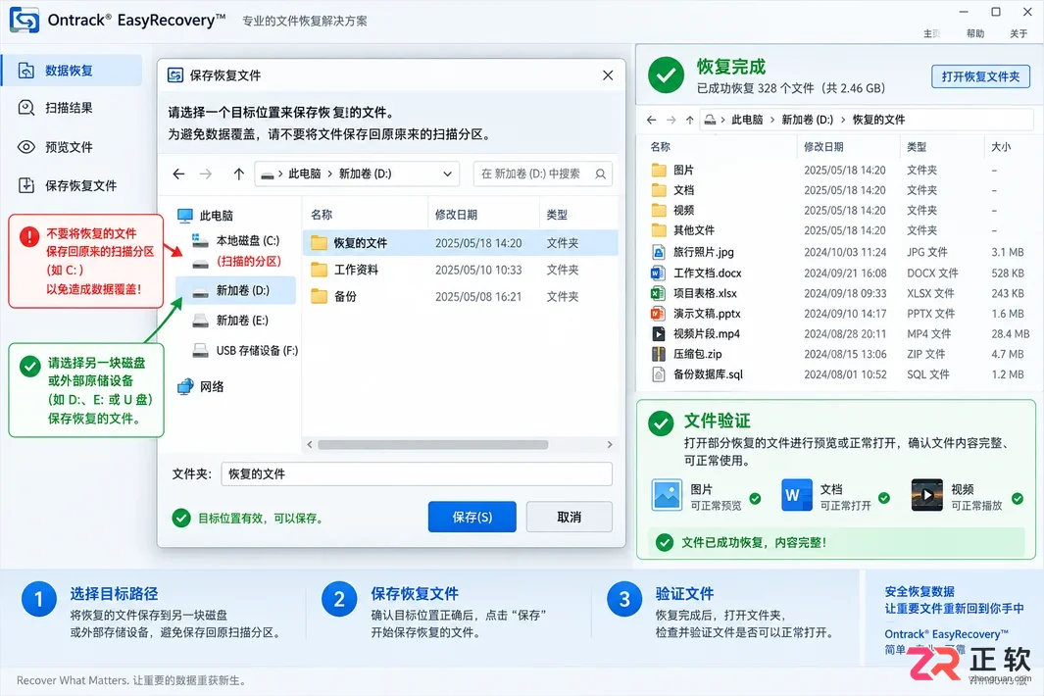Click scrollbar left arrow in dialog list

tap(309, 444)
